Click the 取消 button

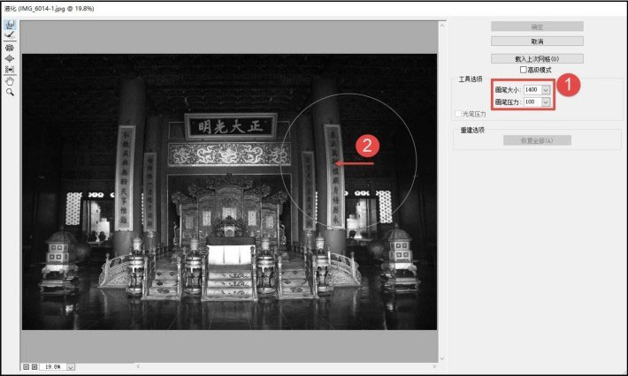537,41
